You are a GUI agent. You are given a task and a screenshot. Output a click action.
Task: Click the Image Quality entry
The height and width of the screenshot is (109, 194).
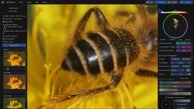tap(13, 8)
